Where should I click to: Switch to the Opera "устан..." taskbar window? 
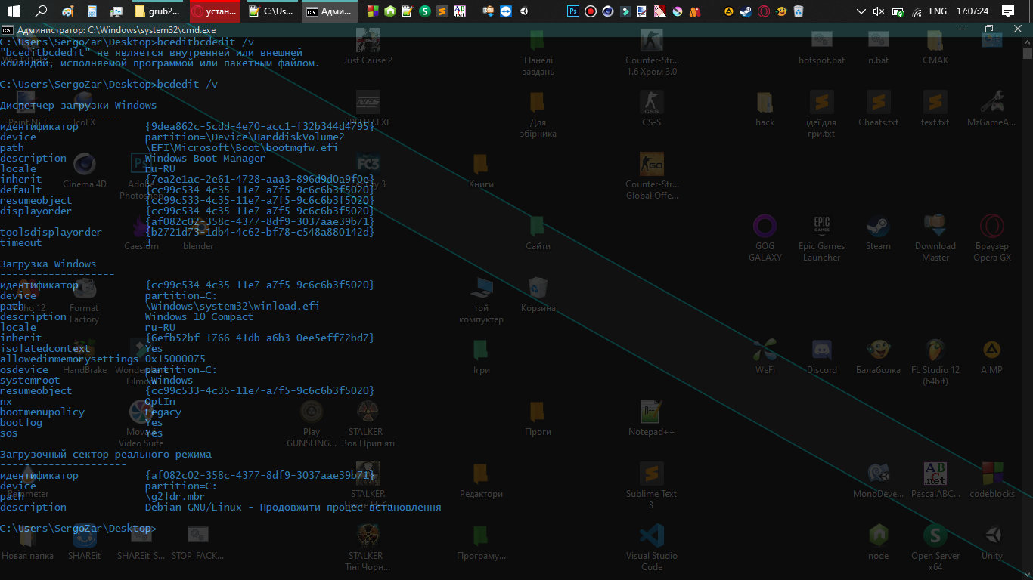(x=215, y=11)
